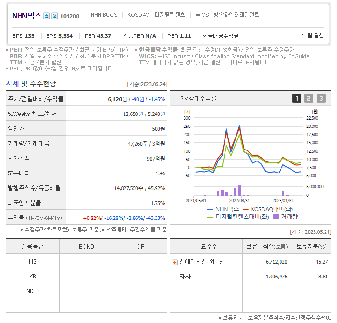Click the price line chart area
This screenshot has height=323, width=337.
tap(248, 147)
